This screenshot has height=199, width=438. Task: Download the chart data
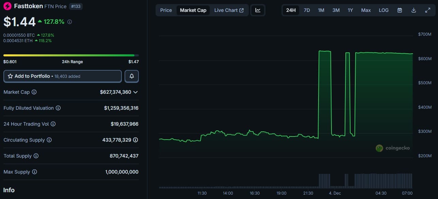(x=413, y=10)
